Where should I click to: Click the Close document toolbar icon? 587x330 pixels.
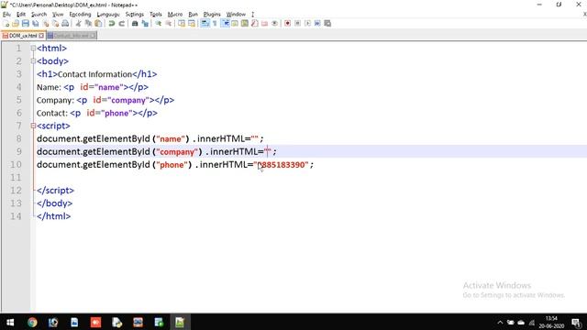[x=46, y=24]
